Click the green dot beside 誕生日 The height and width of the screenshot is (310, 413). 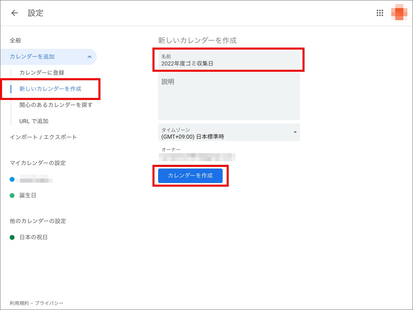[x=12, y=196]
